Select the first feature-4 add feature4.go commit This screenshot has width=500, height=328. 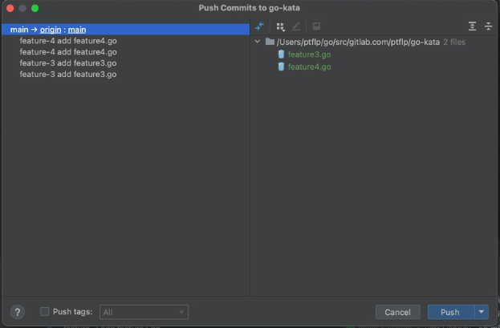tap(68, 41)
